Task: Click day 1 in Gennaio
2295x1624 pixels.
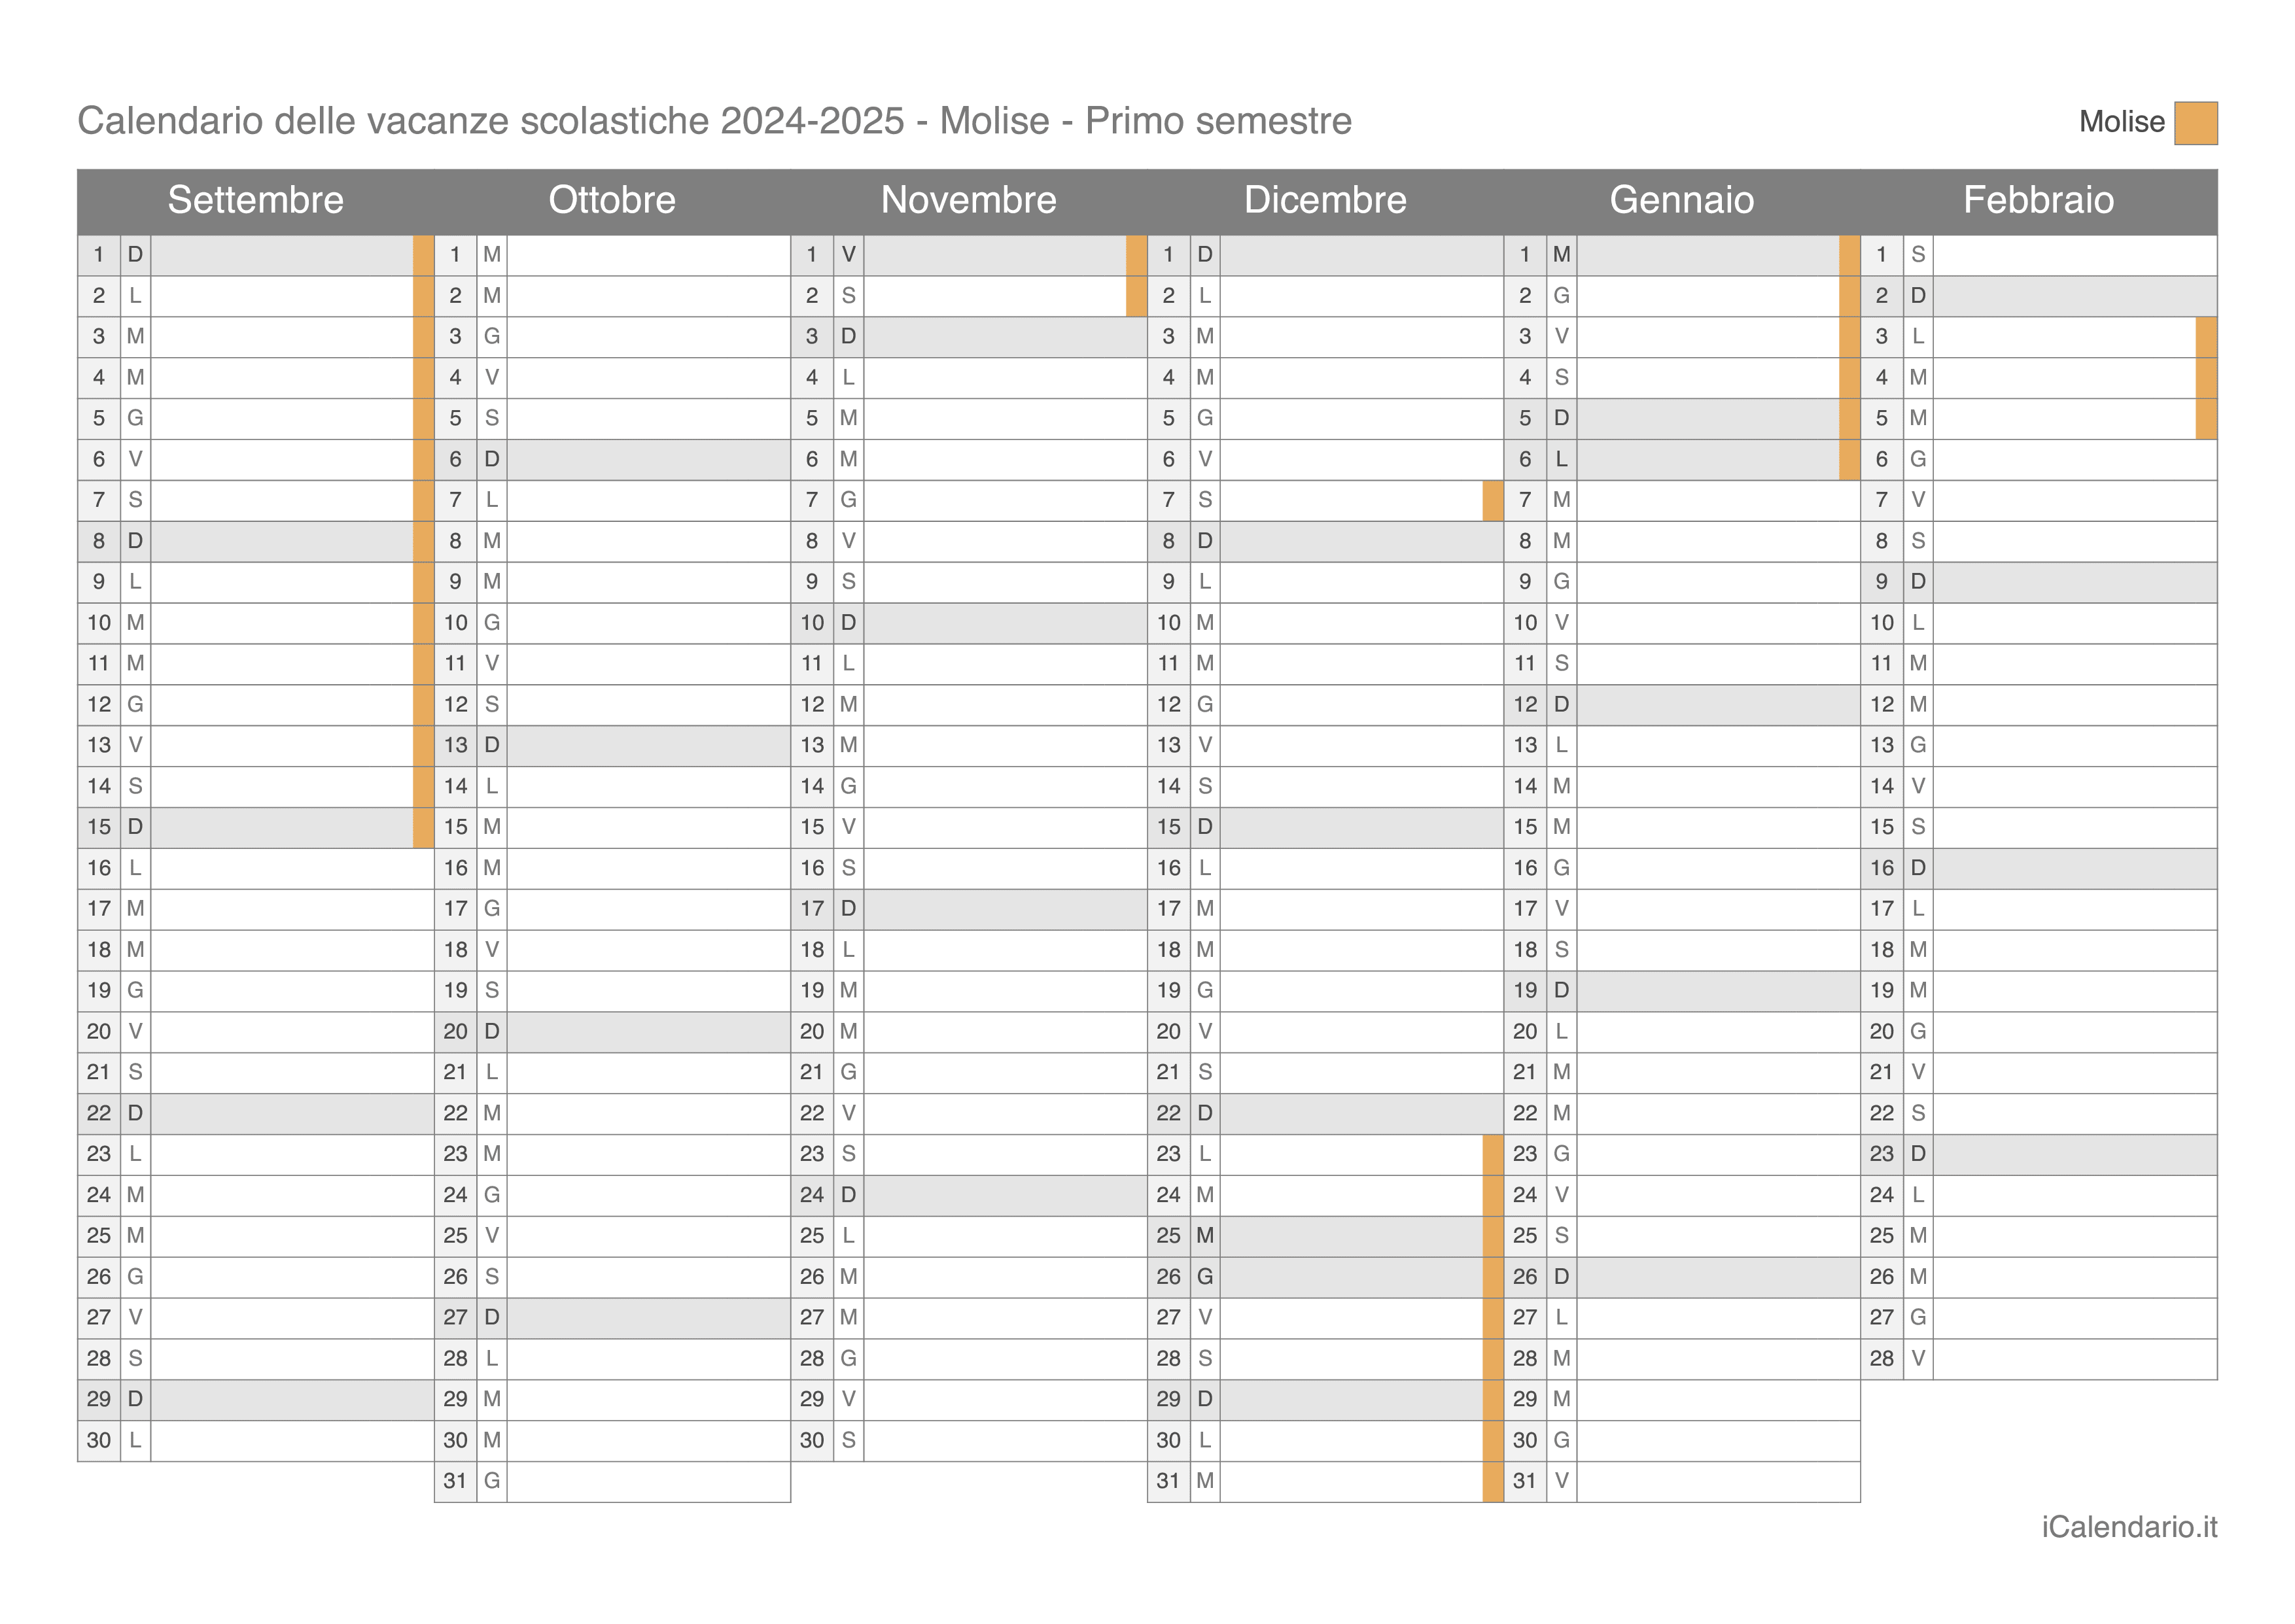Action: [x=1525, y=255]
